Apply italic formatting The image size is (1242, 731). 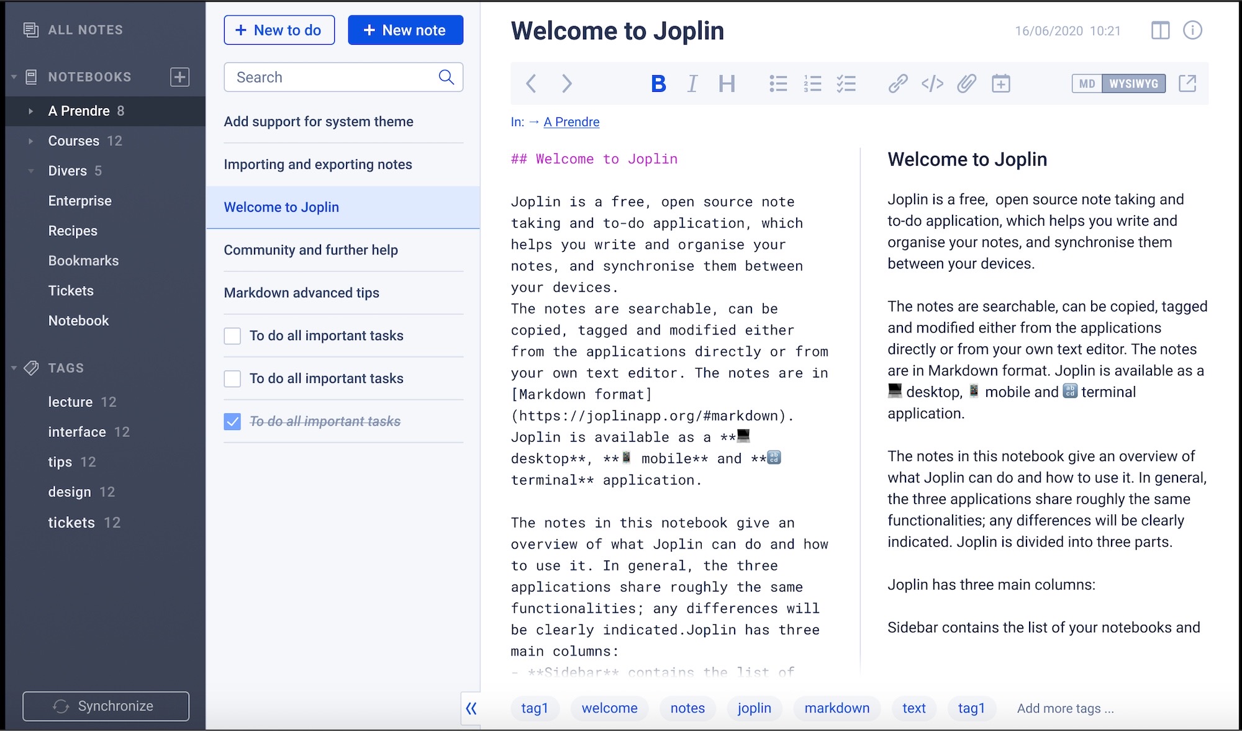(692, 83)
